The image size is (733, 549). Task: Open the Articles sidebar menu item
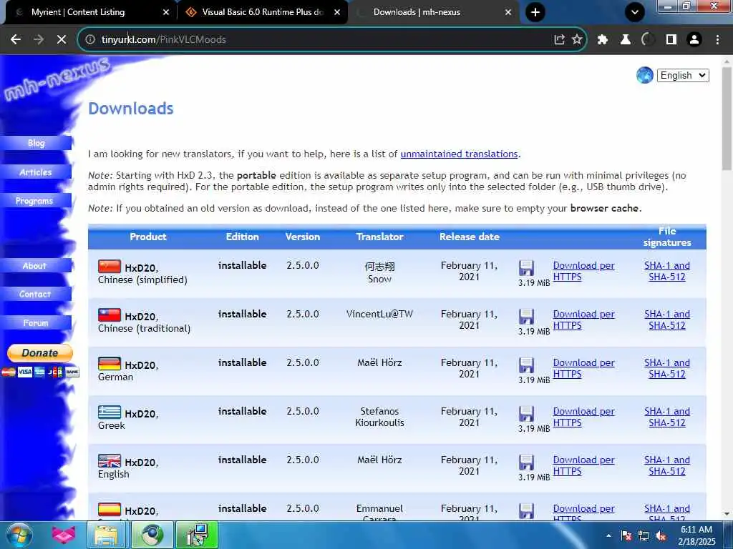pyautogui.click(x=36, y=172)
